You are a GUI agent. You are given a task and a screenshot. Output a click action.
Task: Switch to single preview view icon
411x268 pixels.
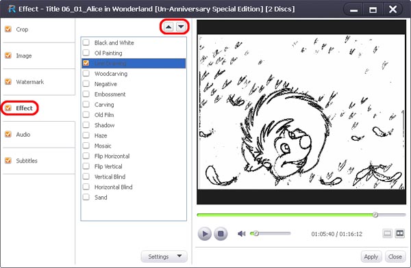click(x=388, y=233)
